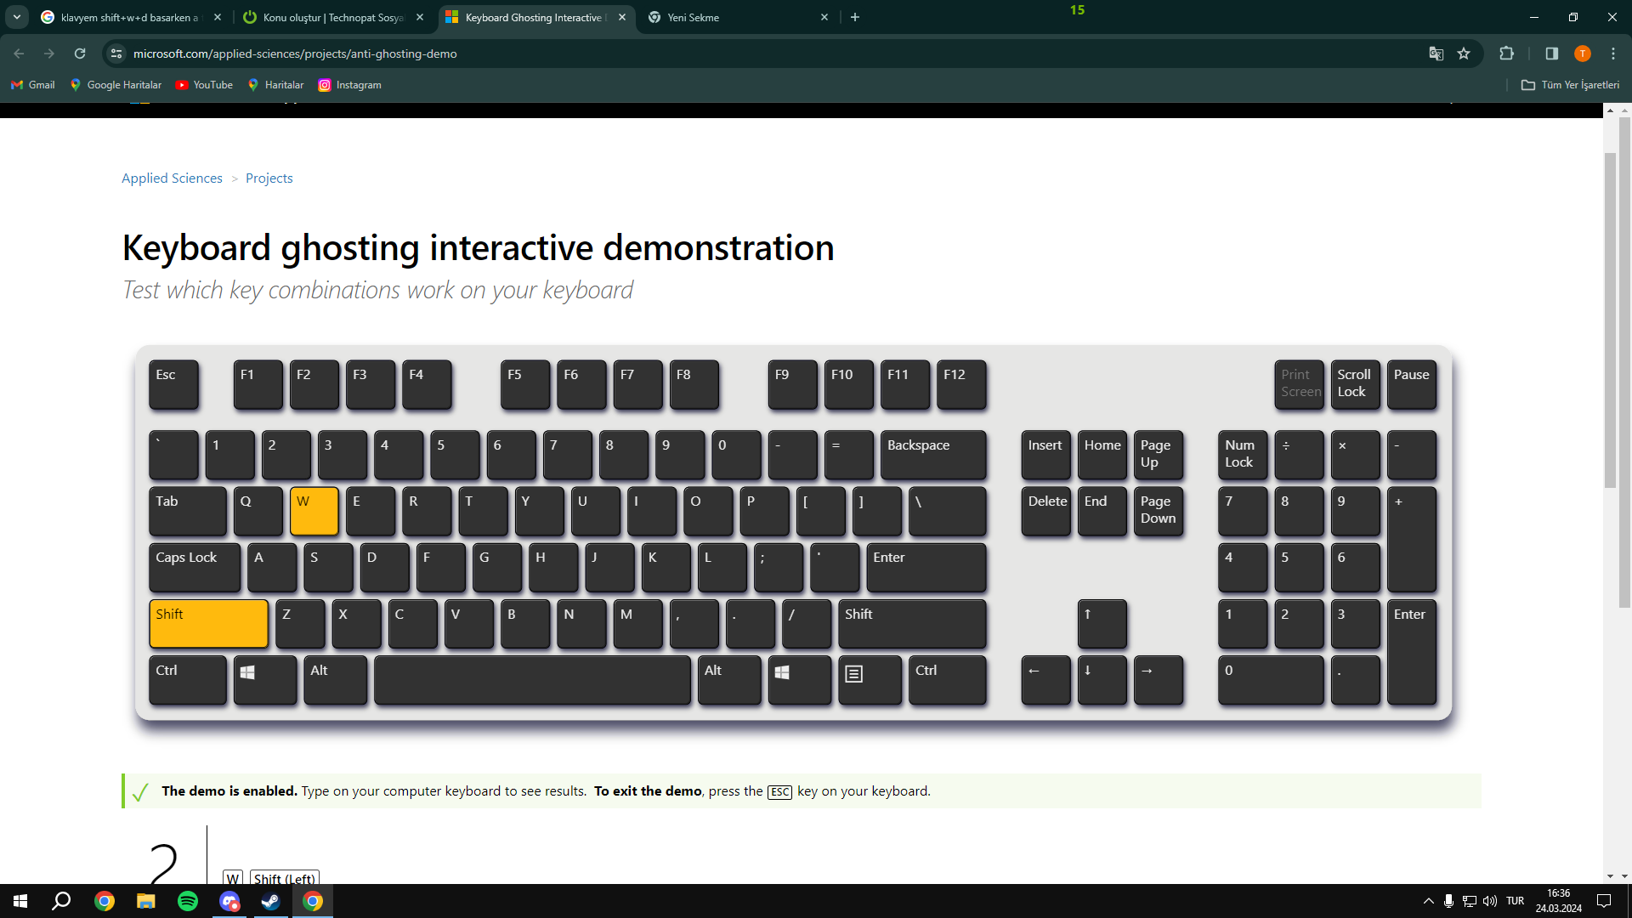Open the Chrome extensions puzzle icon
Viewport: 1632px width, 918px height.
coord(1506,54)
